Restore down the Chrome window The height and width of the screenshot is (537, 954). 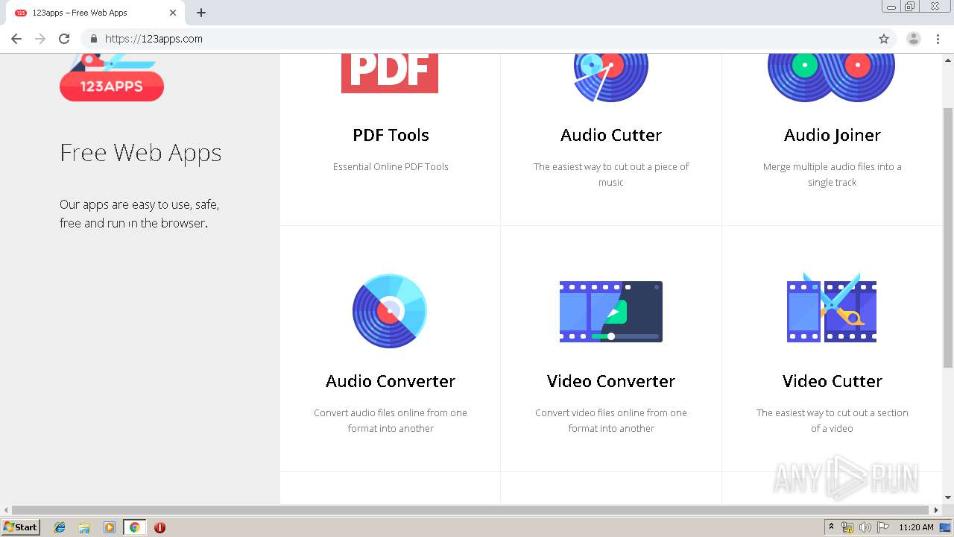[910, 7]
